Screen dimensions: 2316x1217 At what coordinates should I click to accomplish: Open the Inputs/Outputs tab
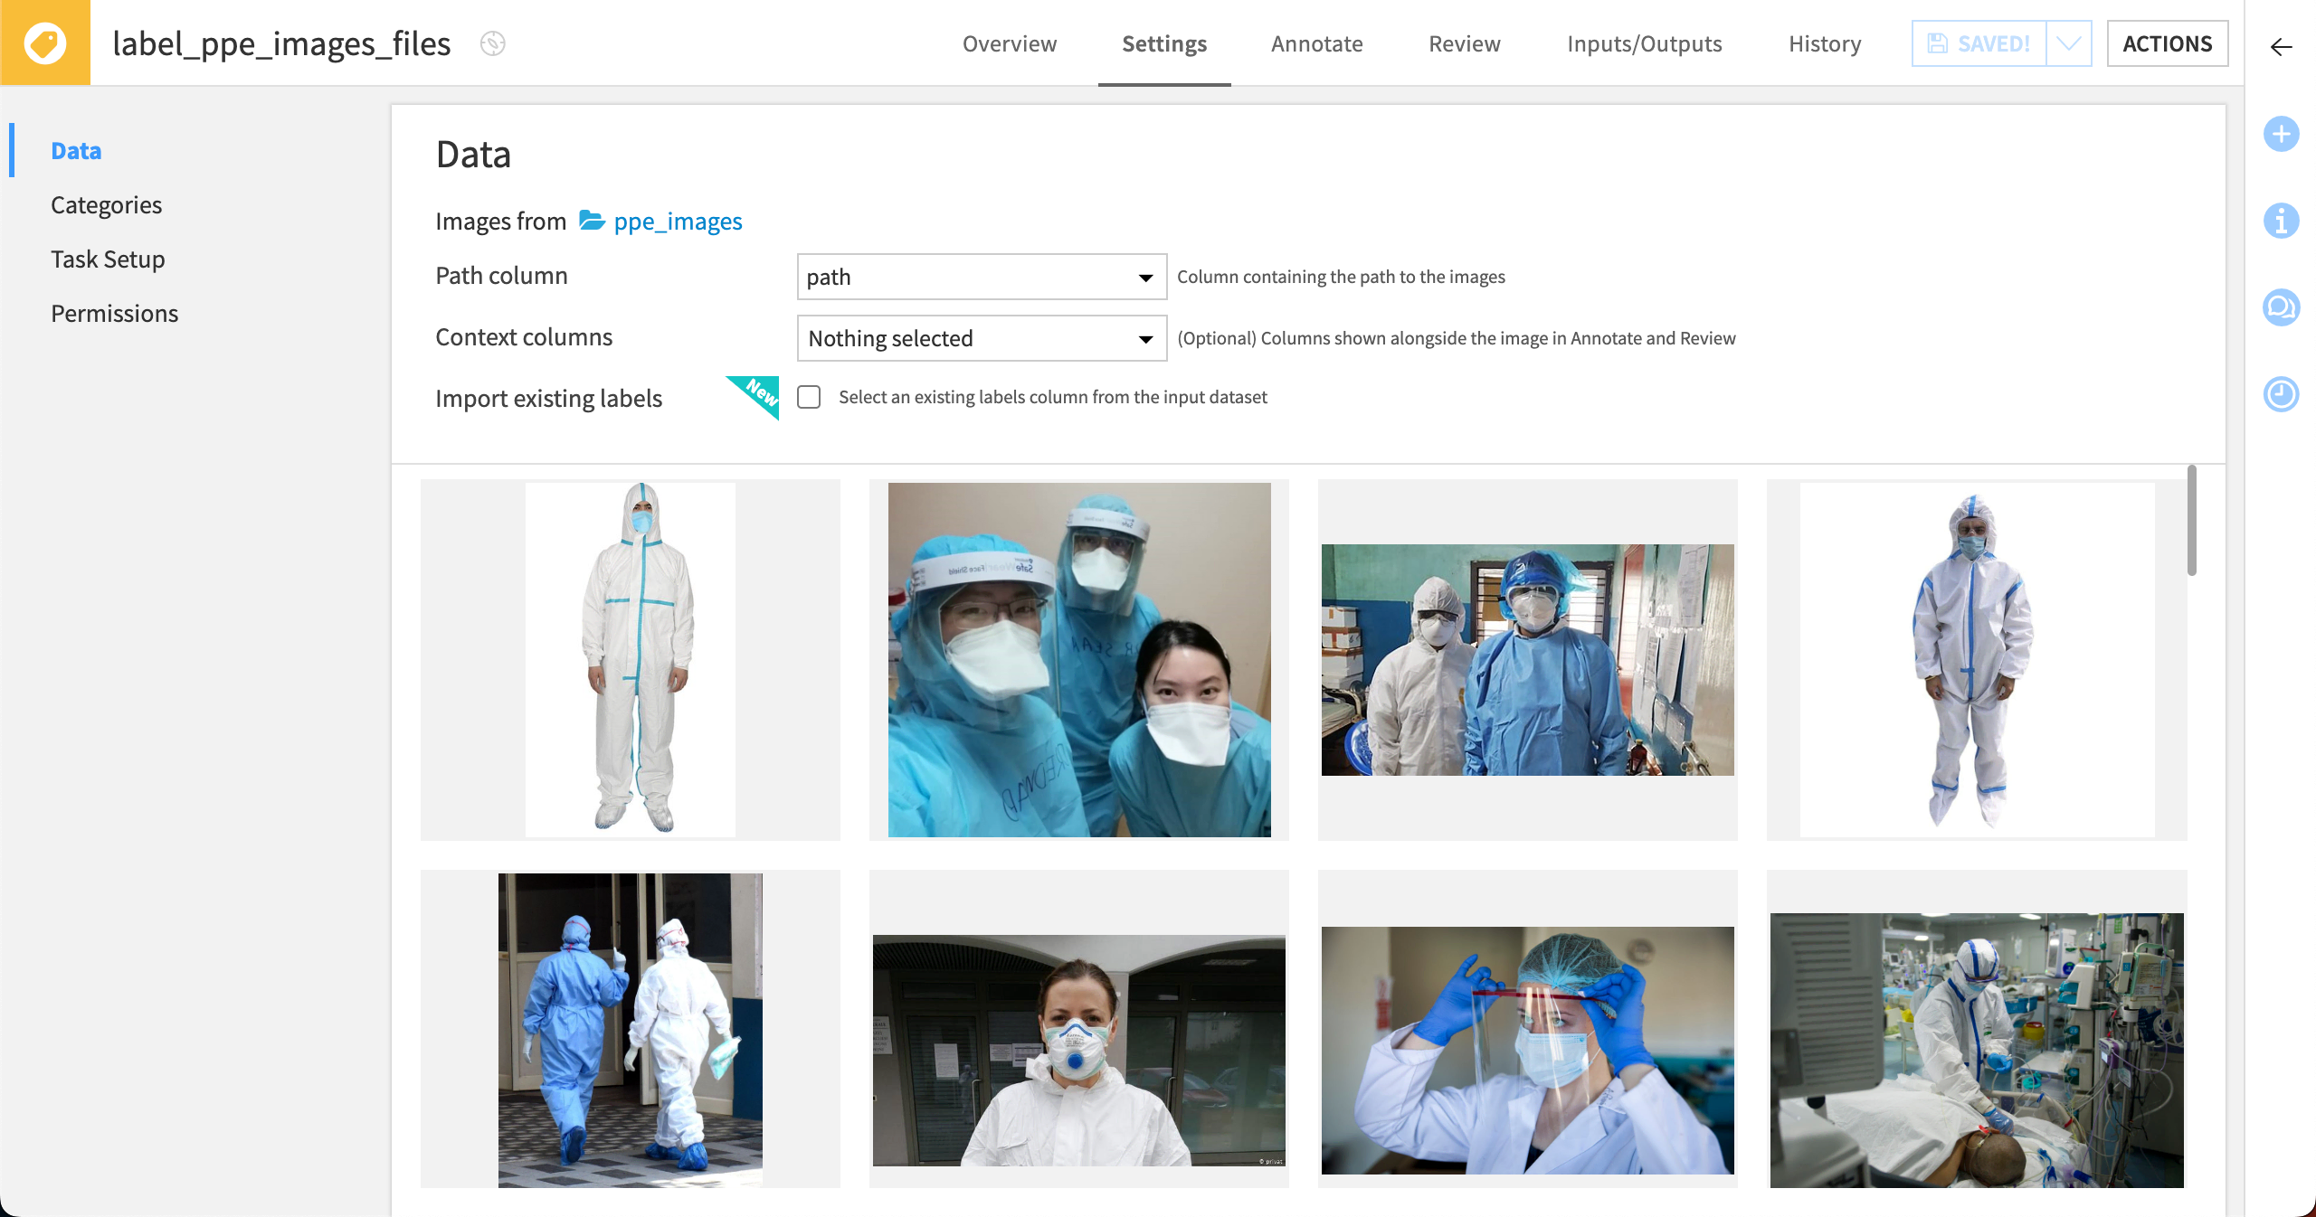tap(1644, 43)
